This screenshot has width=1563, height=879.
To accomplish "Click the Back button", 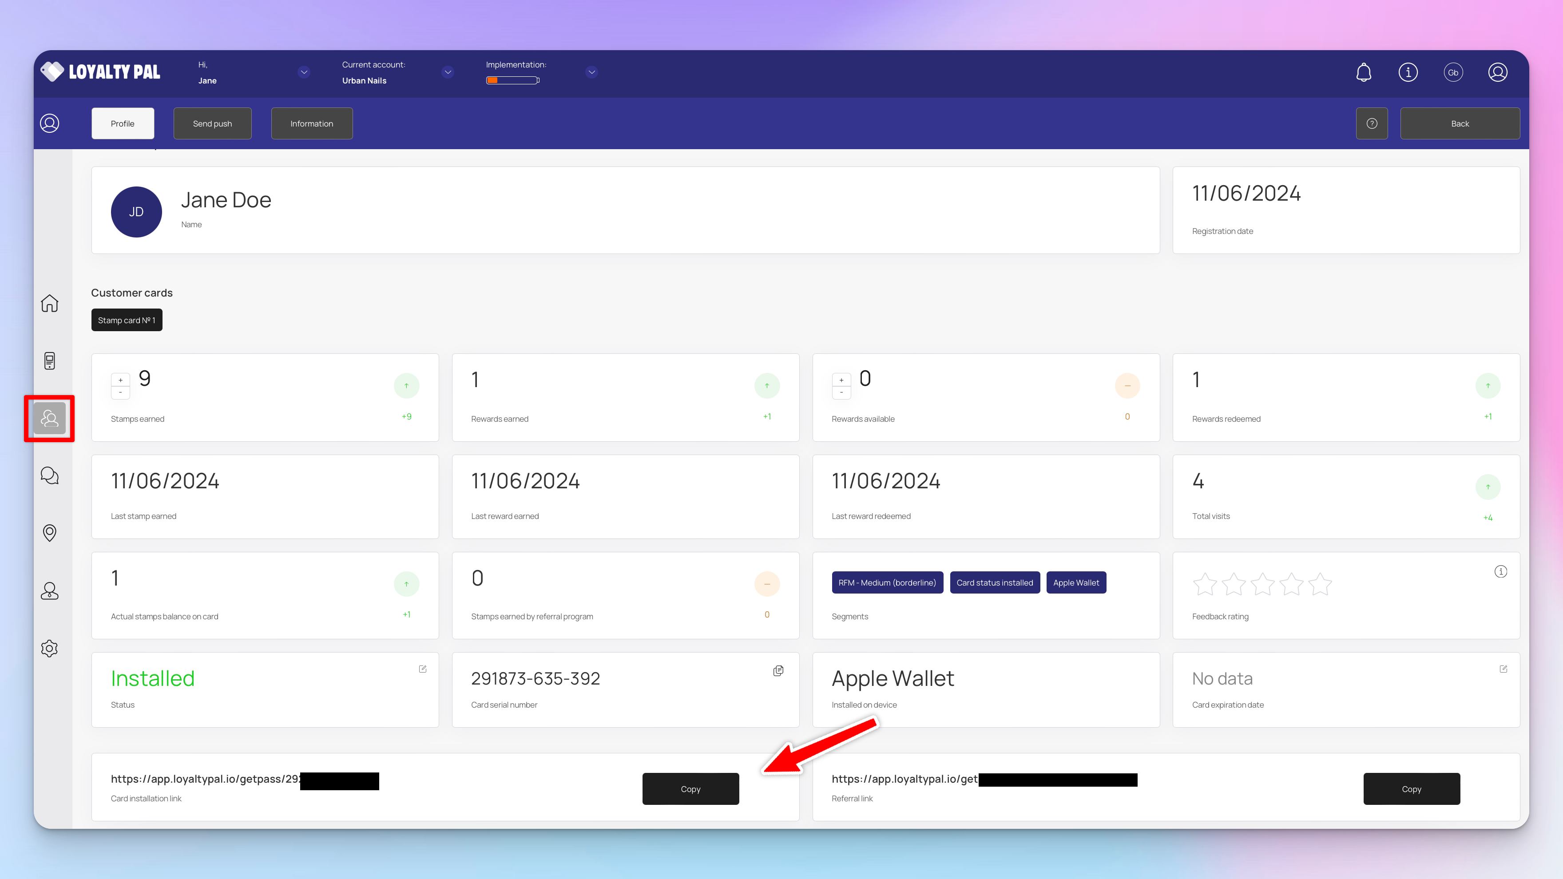I will [1459, 124].
